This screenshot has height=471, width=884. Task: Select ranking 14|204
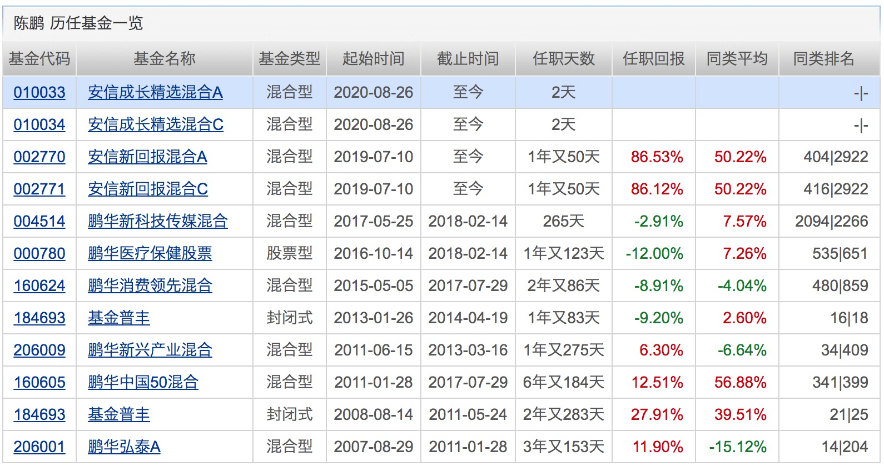point(845,447)
